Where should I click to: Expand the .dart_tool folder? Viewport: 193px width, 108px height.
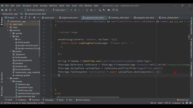tap(8, 24)
